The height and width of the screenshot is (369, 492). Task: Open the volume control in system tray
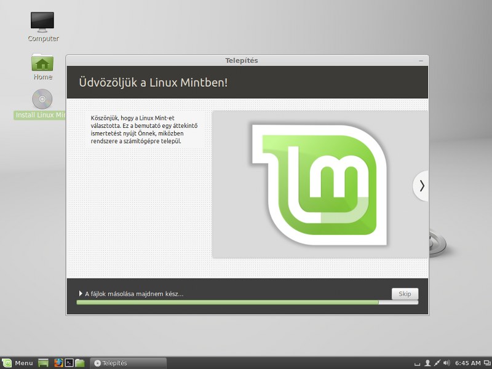(x=447, y=363)
